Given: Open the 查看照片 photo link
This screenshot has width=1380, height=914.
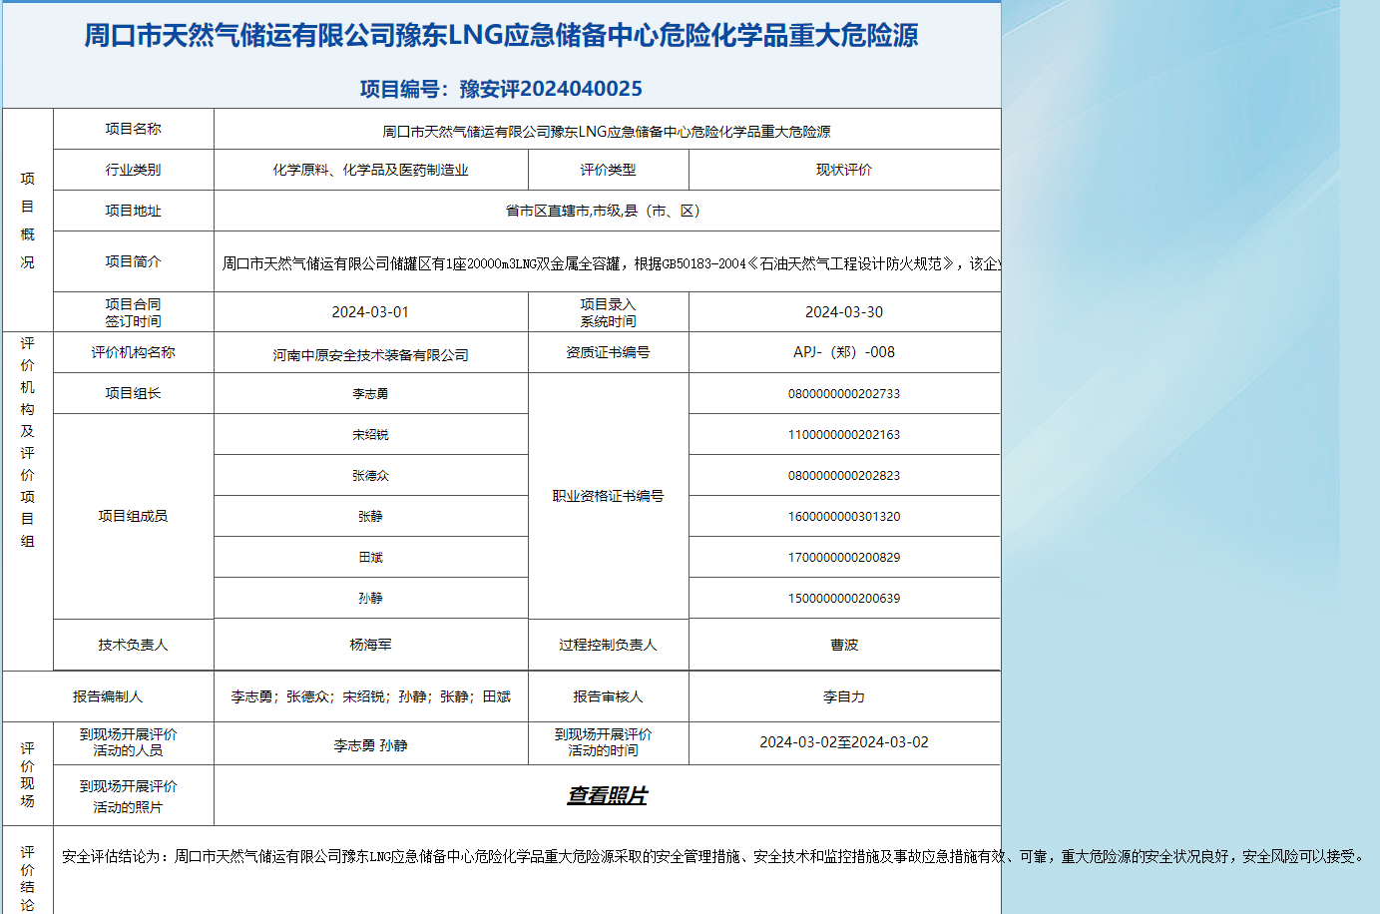Looking at the screenshot, I should pos(607,795).
